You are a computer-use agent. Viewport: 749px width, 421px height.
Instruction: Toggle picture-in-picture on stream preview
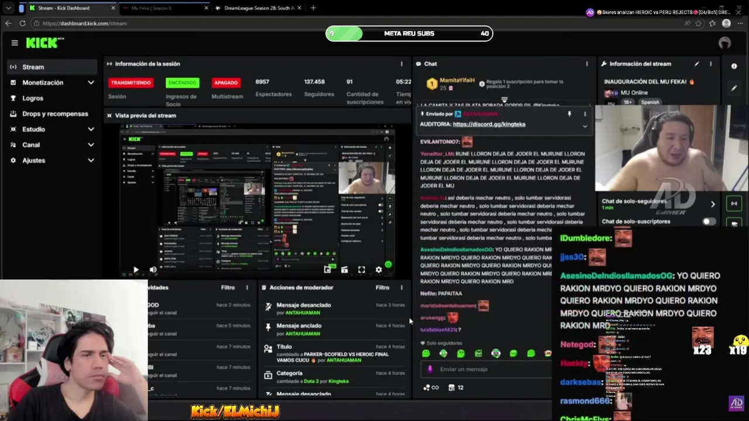click(327, 270)
